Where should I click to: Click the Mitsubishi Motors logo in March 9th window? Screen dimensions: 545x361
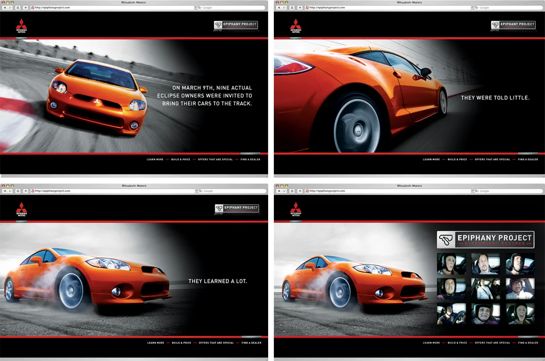(21, 26)
